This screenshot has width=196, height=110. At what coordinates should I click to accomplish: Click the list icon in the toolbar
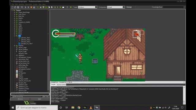pyautogui.click(x=67, y=7)
